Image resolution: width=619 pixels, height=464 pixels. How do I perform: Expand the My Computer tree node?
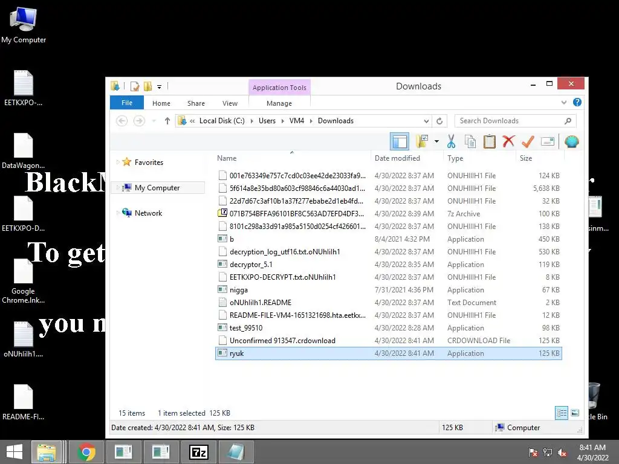[x=118, y=188]
